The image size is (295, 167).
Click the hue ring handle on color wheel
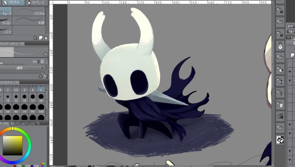[x=13, y=128]
